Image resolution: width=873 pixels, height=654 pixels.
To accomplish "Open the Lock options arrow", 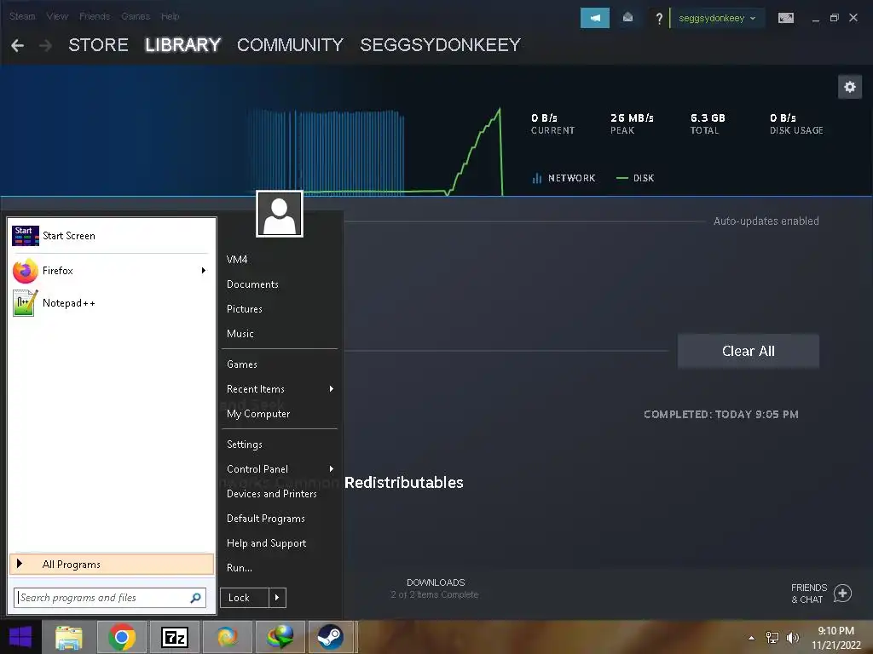I will [277, 598].
